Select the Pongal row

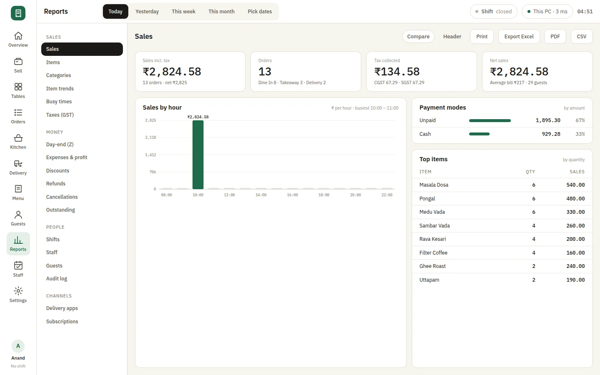[x=502, y=199]
